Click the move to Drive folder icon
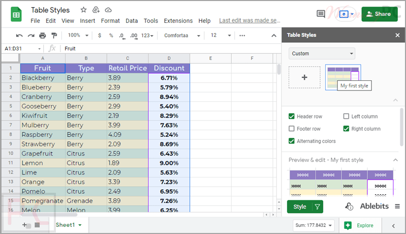The width and height of the screenshot is (406, 234). (96, 10)
